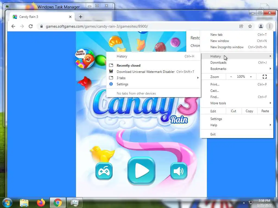Open Settings in the main Chrome menu

237,119
